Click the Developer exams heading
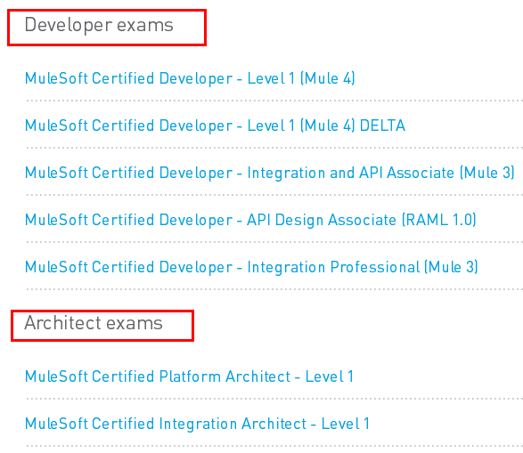 (x=99, y=26)
